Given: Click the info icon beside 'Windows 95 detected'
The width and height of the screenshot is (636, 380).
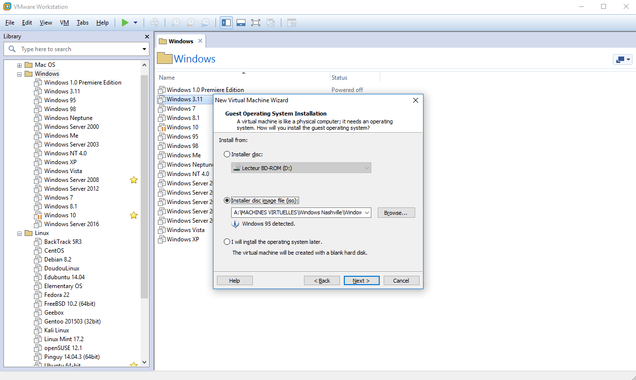Looking at the screenshot, I should [x=236, y=224].
